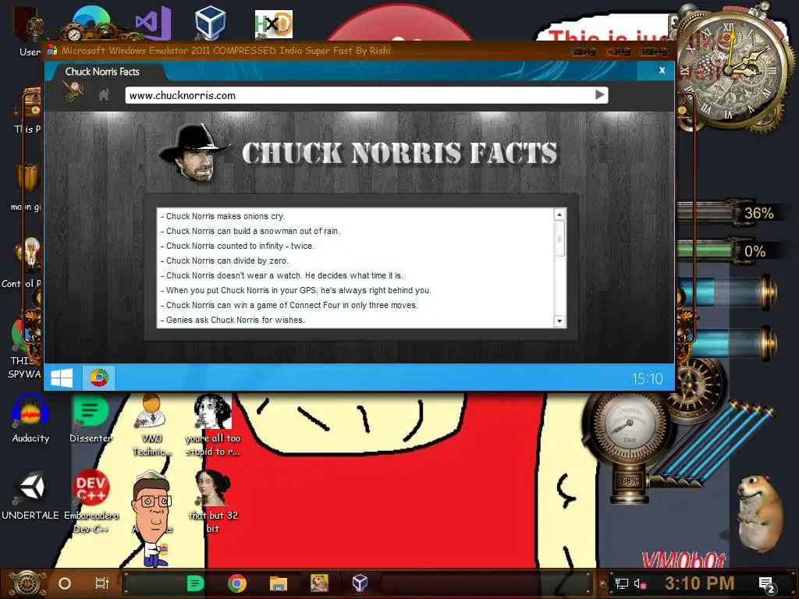
Task: Click the Go arrow beside address bar
Action: coord(600,94)
